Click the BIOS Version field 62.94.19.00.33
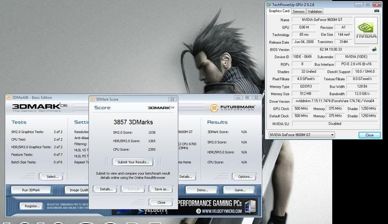 [x=331, y=49]
